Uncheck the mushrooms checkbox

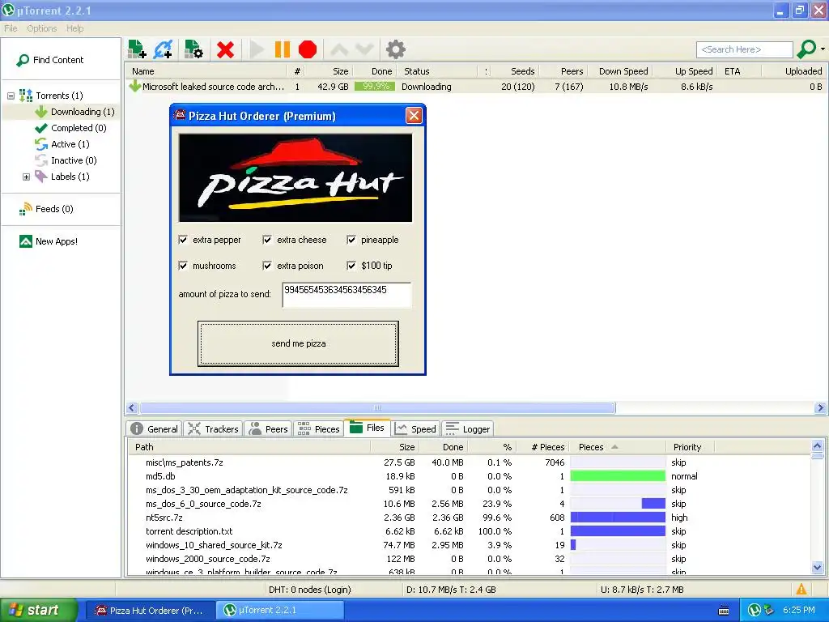(183, 266)
